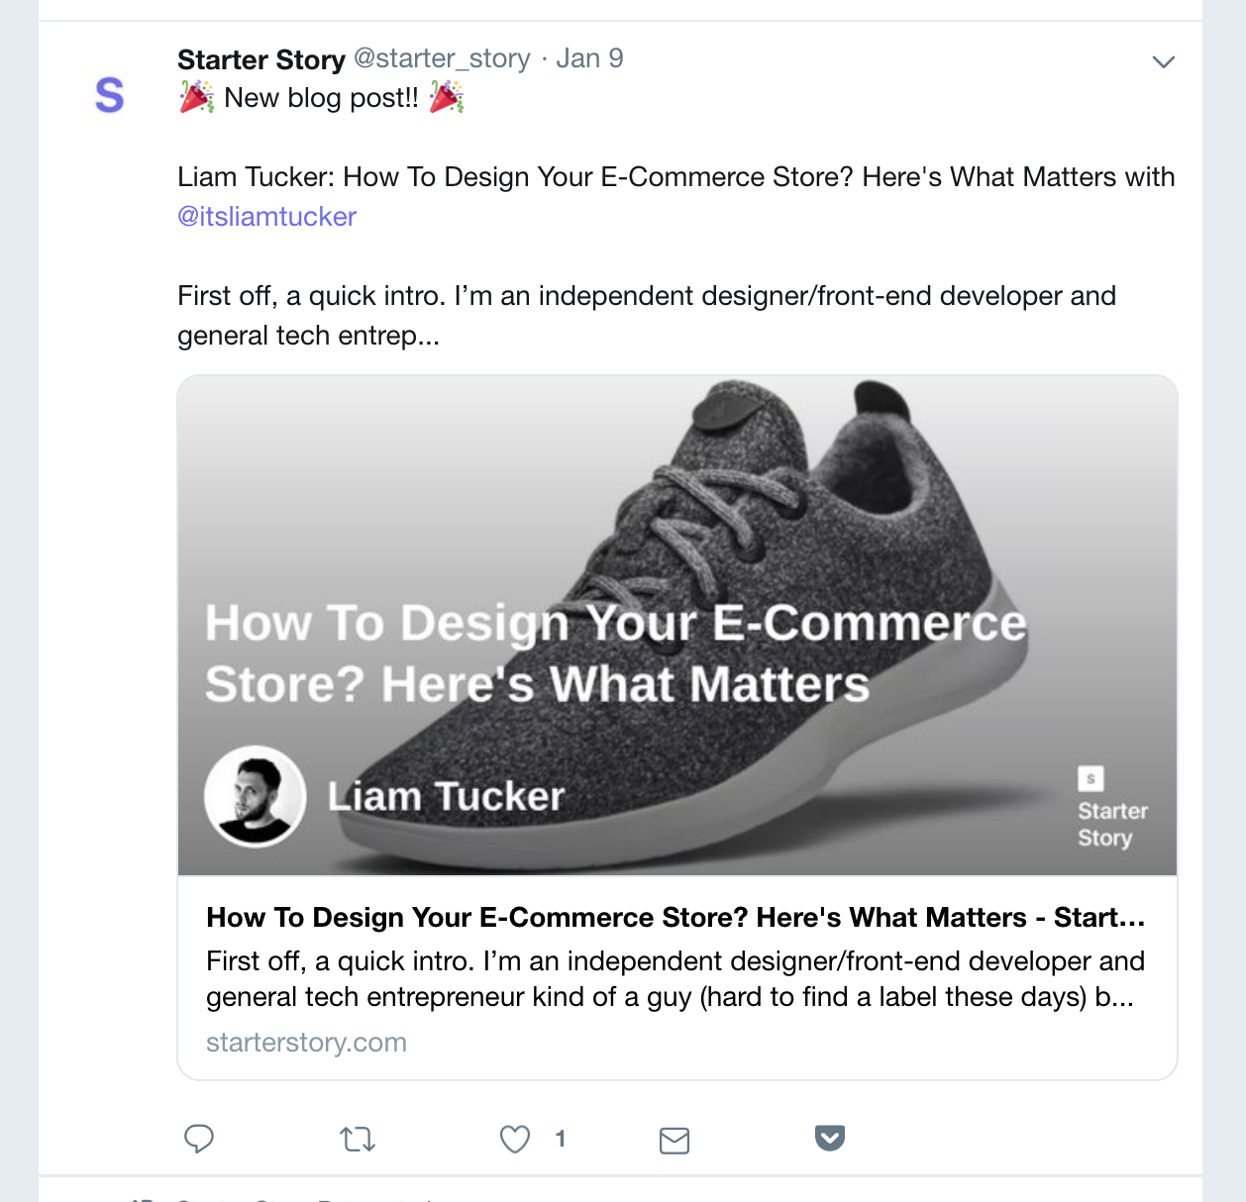Click the reply speech bubble icon
1246x1202 pixels.
199,1139
